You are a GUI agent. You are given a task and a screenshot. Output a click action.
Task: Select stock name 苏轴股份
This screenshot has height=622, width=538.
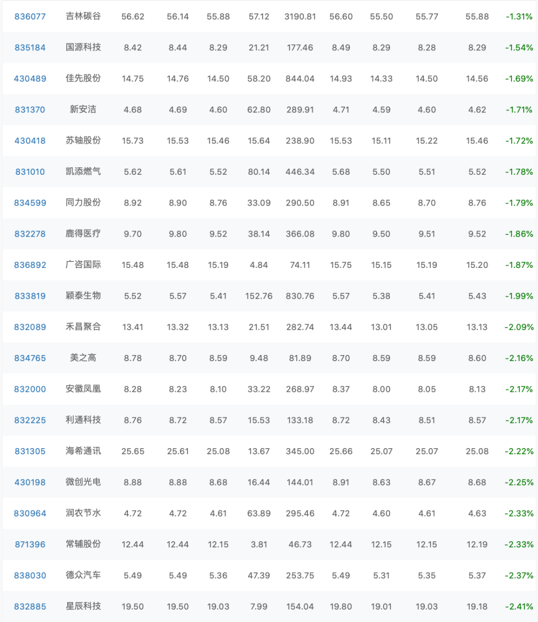pos(83,140)
